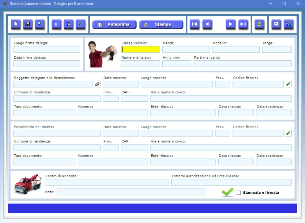Click Comune di residenza field of Proprietario

coord(57,148)
